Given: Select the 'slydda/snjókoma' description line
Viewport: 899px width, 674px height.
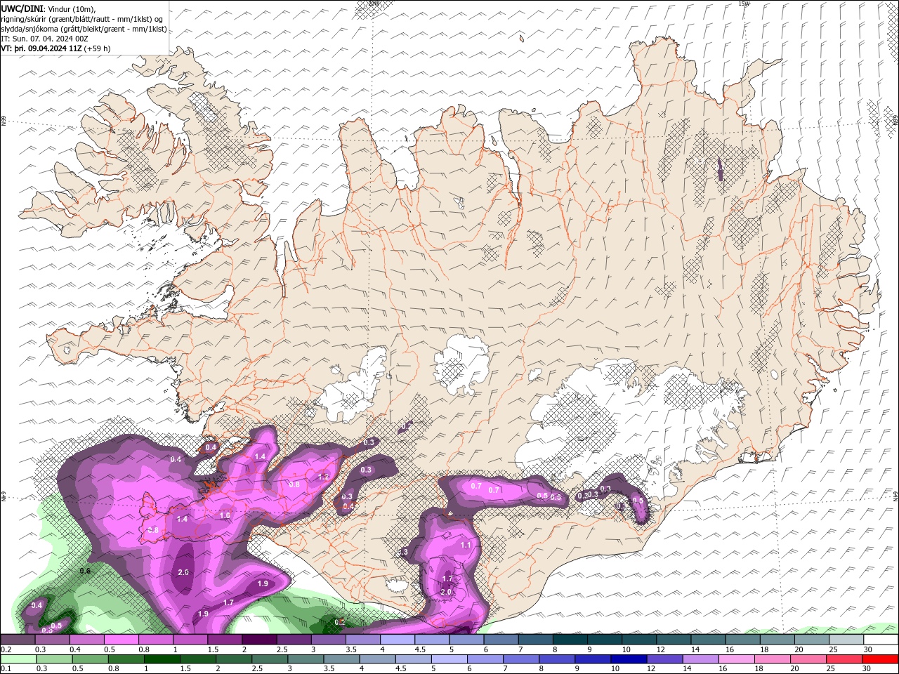Looking at the screenshot, I should pyautogui.click(x=84, y=29).
